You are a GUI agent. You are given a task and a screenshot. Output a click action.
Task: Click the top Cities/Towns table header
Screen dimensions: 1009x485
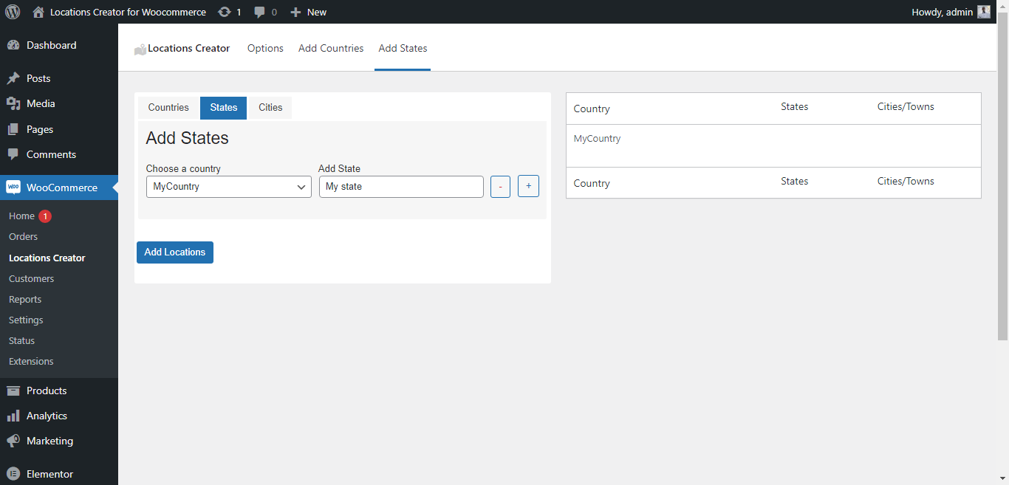[906, 106]
